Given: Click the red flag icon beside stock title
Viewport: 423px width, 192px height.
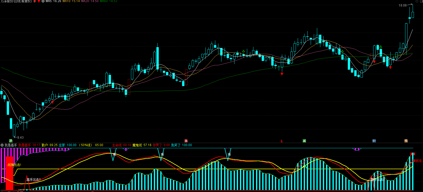Looking at the screenshot, I should 35,1.
